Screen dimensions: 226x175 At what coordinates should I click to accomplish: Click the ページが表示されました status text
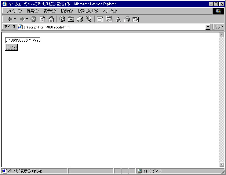pyautogui.click(x=25, y=171)
